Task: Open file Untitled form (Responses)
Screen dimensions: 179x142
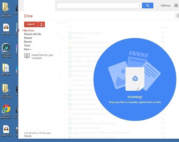Action: (x=87, y=33)
